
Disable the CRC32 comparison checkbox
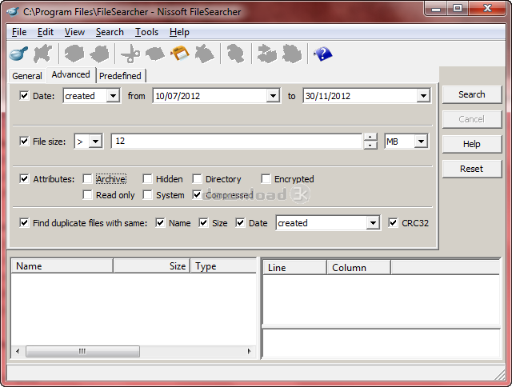(x=393, y=223)
